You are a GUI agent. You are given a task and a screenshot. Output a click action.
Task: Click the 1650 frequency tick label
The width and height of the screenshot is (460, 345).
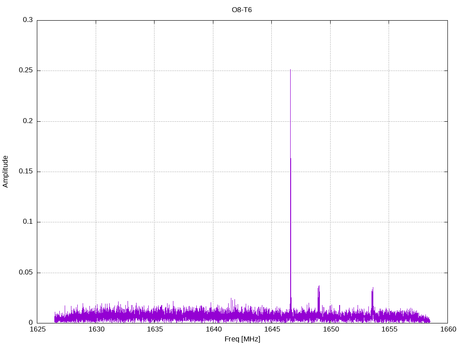[x=331, y=329]
